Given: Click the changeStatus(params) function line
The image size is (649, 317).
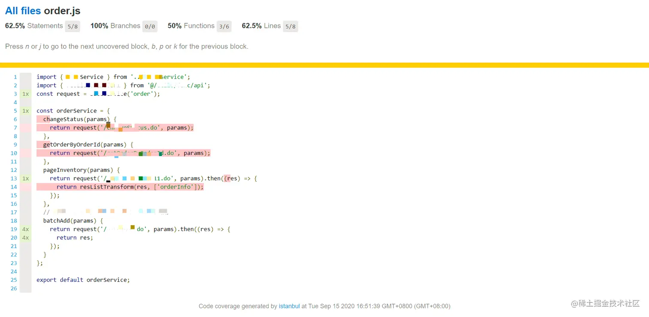Looking at the screenshot, I should (x=80, y=119).
